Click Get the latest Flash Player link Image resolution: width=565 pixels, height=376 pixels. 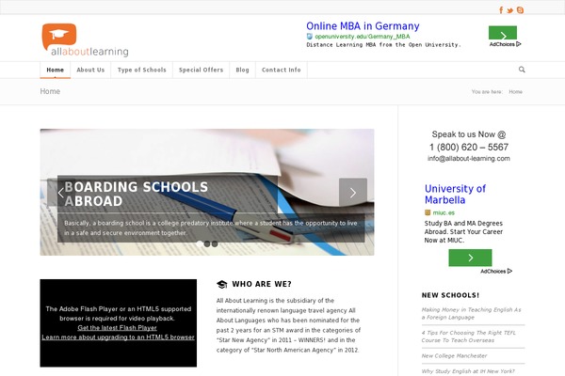[x=117, y=328]
